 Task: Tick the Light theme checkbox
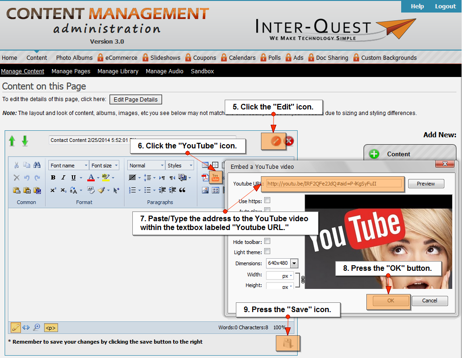[x=267, y=252]
